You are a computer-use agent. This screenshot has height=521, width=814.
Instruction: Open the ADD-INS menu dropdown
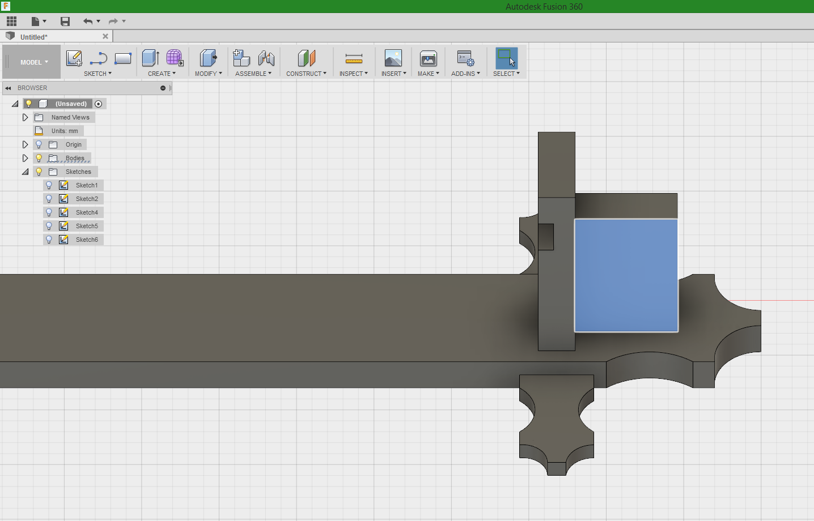point(466,74)
